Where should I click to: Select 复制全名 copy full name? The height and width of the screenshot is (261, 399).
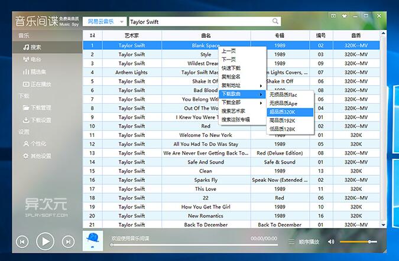coord(242,77)
